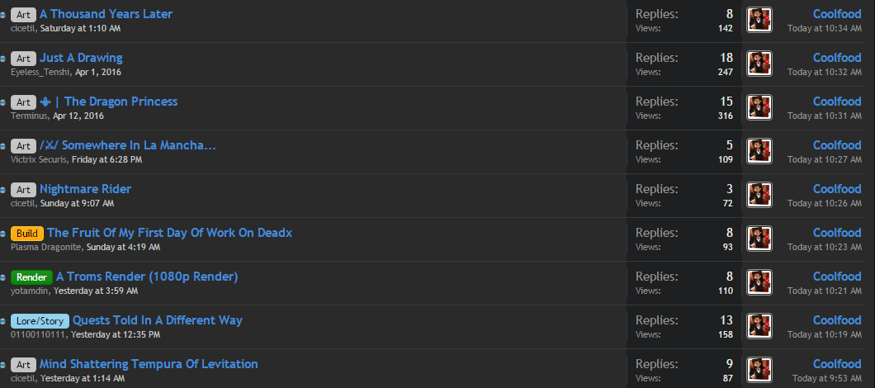Open Plasma Dragonite's user profile

point(46,247)
